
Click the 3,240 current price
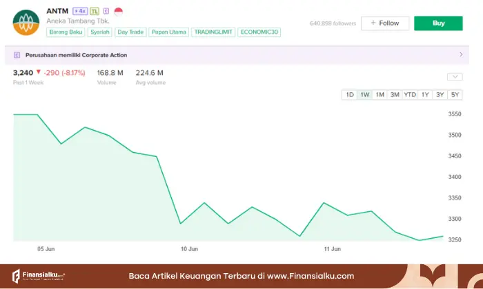point(23,73)
